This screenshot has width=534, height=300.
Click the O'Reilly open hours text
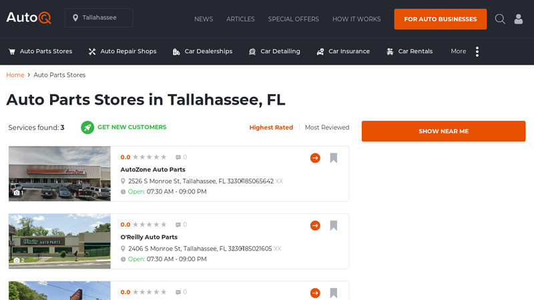[168, 259]
